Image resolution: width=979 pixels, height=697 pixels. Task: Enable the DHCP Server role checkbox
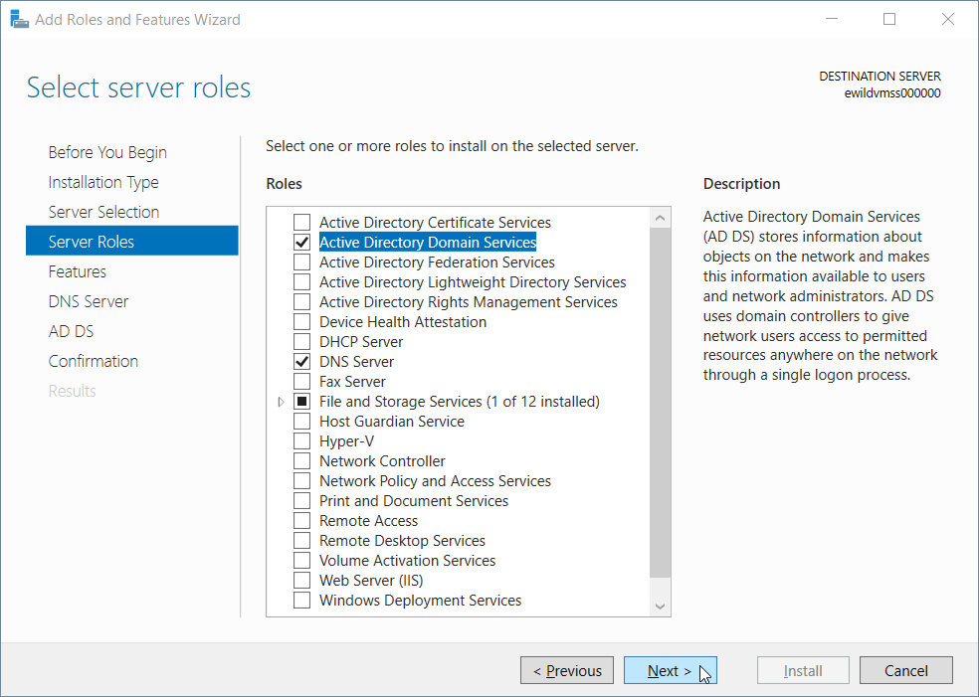click(x=302, y=342)
